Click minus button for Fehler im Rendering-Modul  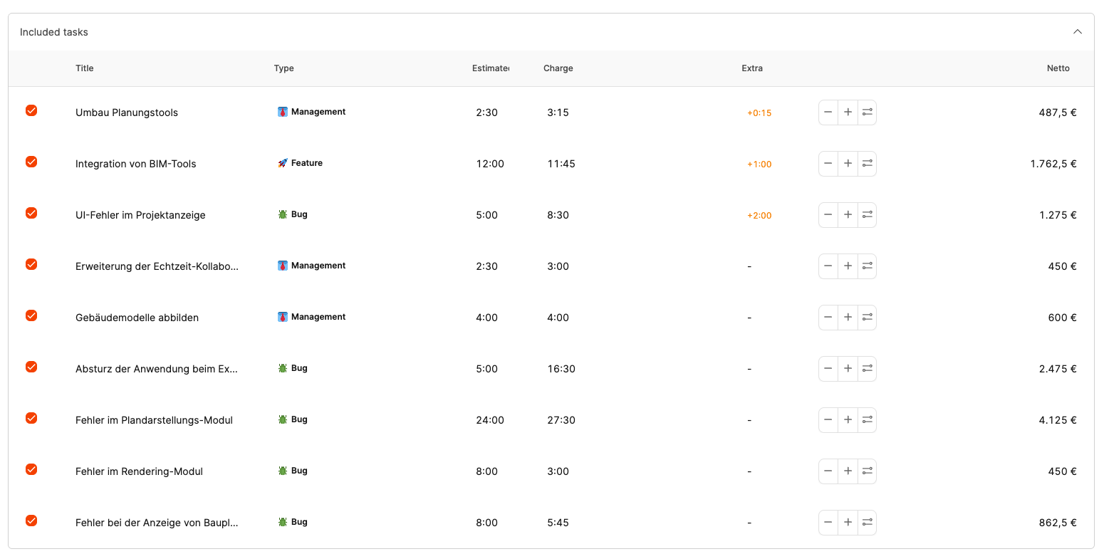[828, 471]
